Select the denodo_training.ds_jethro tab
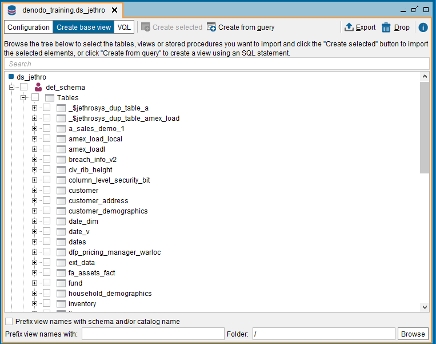This screenshot has height=344, width=436. (x=63, y=10)
